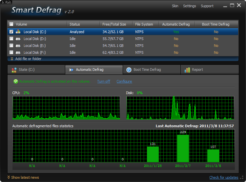This screenshot has width=246, height=182.
Task: Click the Automatic Defrag column header
Action: [x=177, y=24]
